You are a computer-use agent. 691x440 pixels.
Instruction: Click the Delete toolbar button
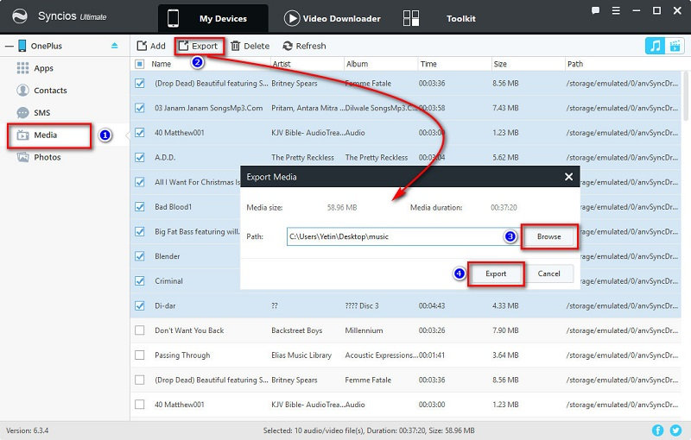pyautogui.click(x=250, y=46)
